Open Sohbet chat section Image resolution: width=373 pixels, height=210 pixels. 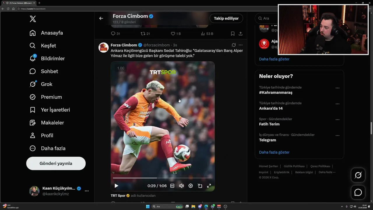pyautogui.click(x=44, y=71)
